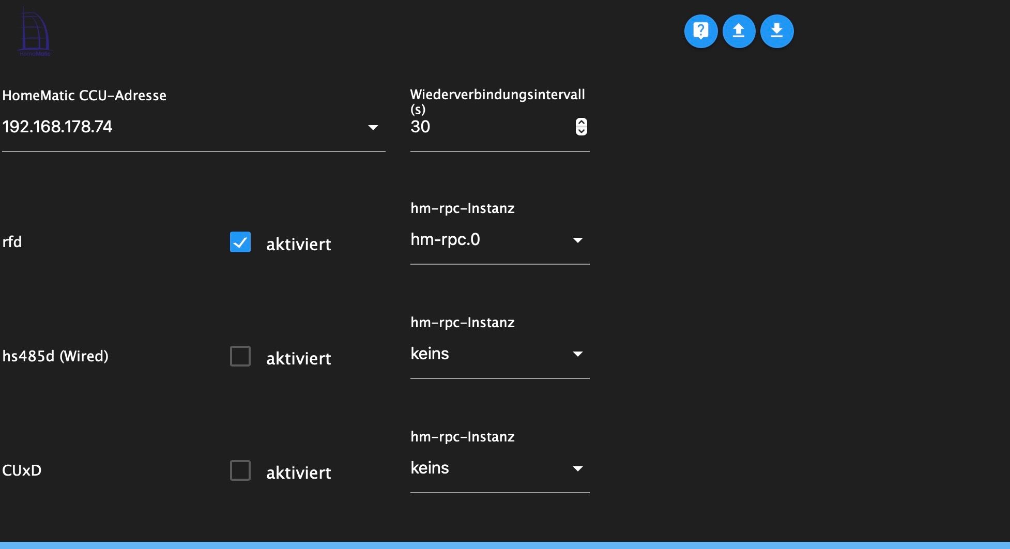This screenshot has width=1010, height=549.
Task: Enable the hs485d (Wired) checkbox
Action: tap(240, 356)
